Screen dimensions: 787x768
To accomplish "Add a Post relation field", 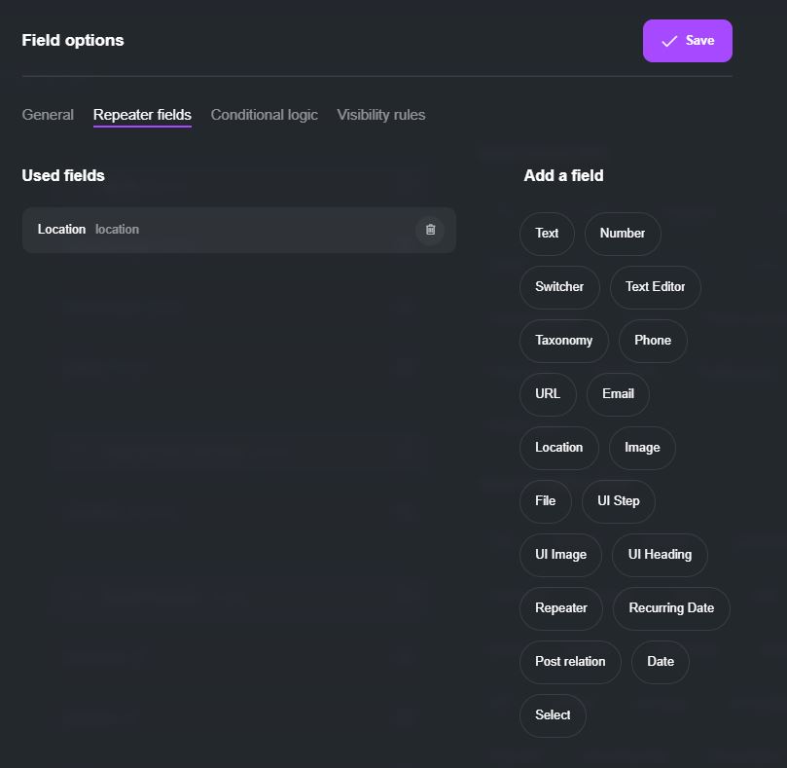I will (570, 662).
